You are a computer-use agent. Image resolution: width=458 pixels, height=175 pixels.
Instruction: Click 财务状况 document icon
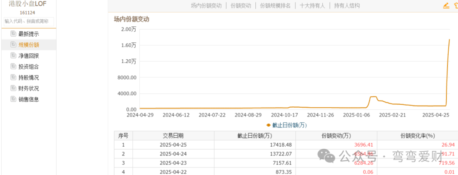click(13, 88)
